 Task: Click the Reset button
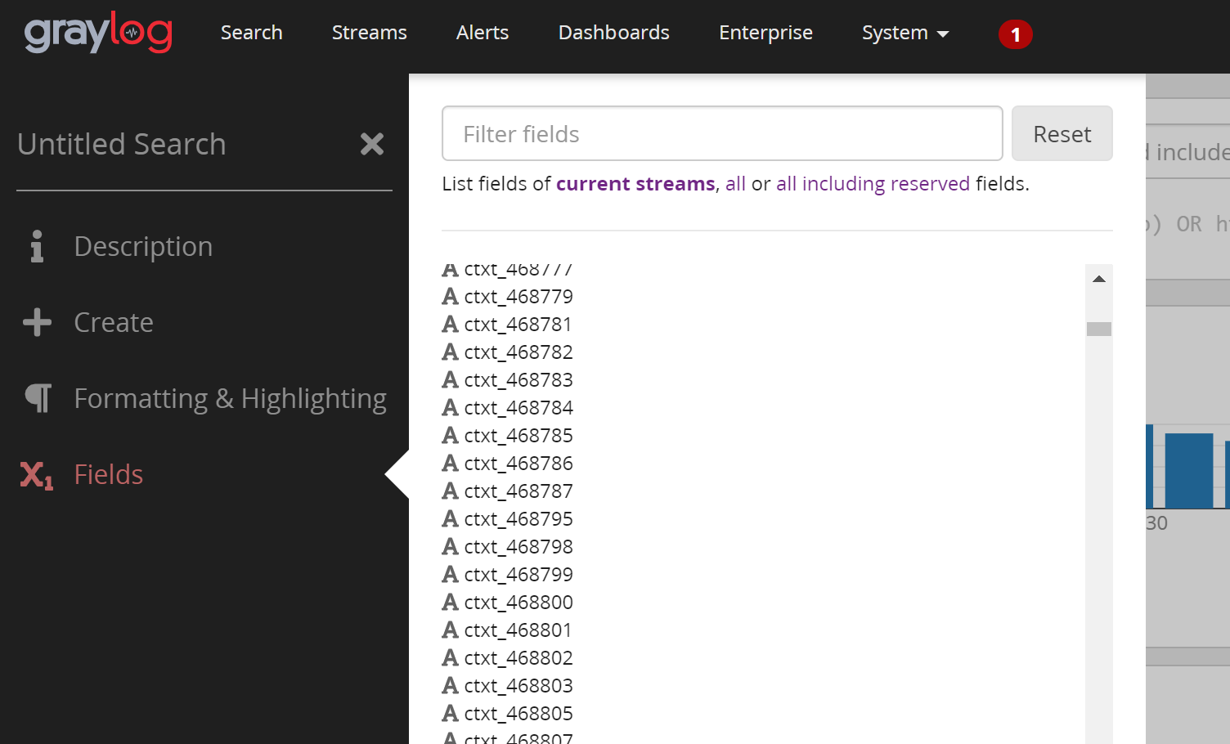click(1062, 133)
